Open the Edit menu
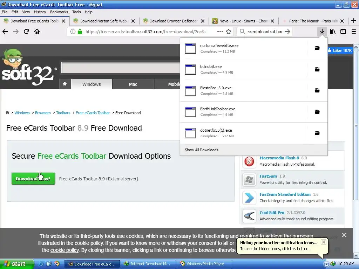The height and width of the screenshot is (269, 359). 15,12
